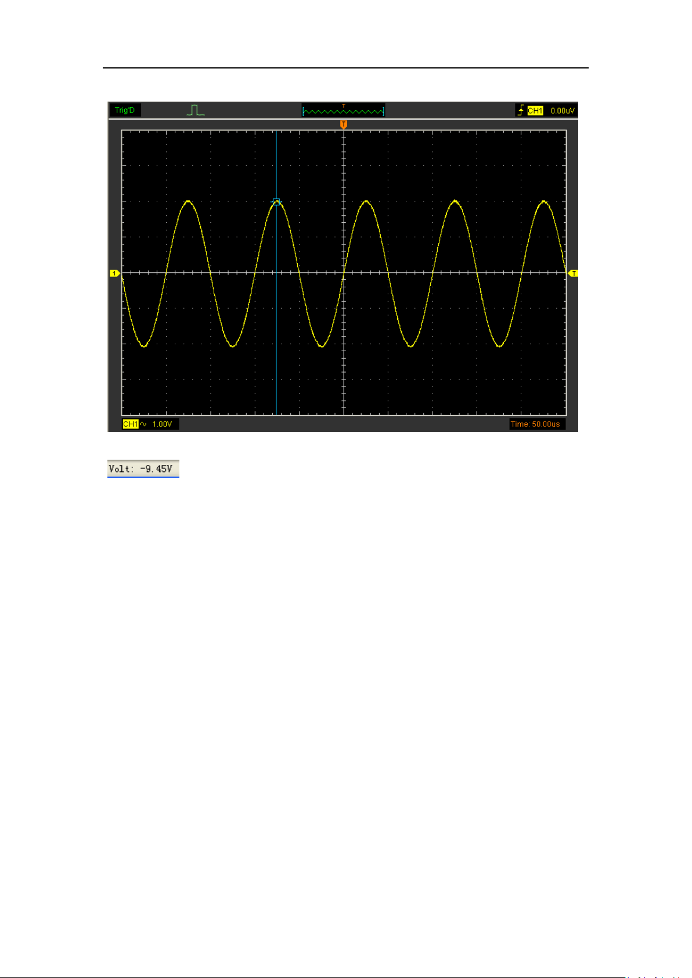The image size is (692, 978).
Task: Click the CH1 label in bottom bar
Action: (131, 424)
